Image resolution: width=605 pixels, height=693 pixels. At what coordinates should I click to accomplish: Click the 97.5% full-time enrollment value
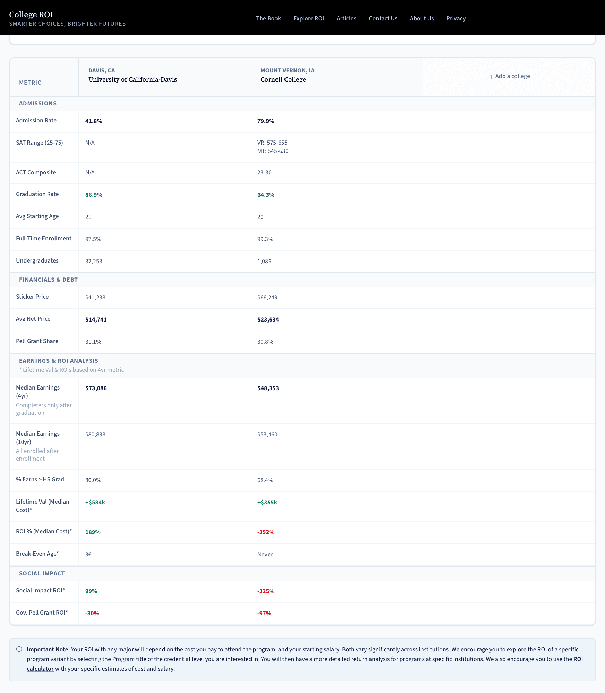tap(93, 239)
